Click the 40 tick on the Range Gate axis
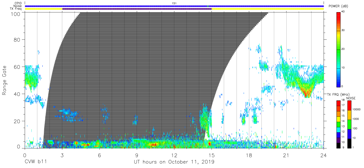This screenshot has width=364, height=168. pos(17,94)
